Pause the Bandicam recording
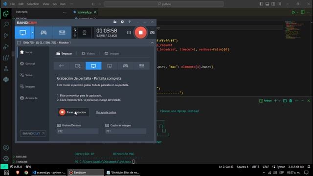This screenshot has width=313, height=176. (x=129, y=33)
